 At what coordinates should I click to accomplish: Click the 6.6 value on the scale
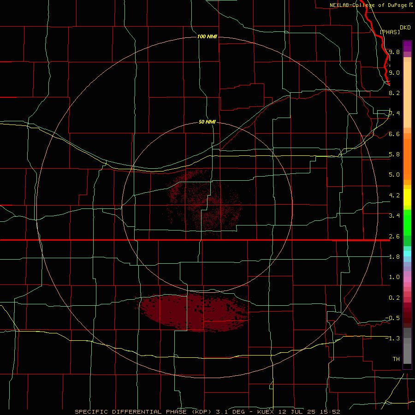coord(394,134)
